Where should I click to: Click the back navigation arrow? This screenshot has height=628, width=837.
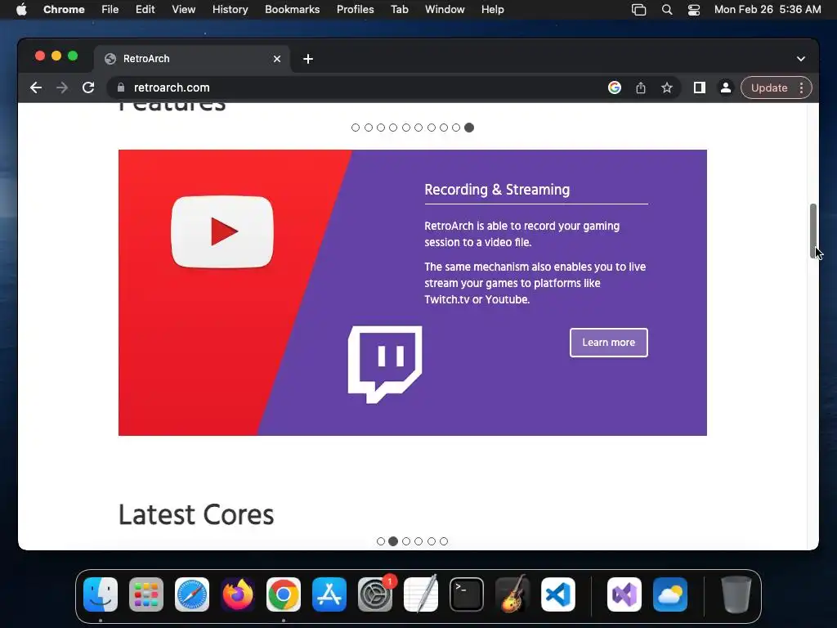point(36,87)
